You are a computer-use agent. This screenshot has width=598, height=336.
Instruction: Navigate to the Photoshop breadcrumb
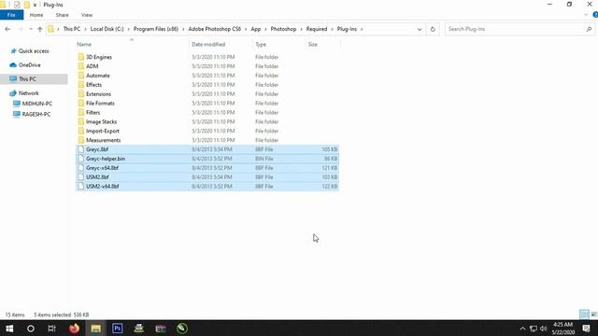pyautogui.click(x=283, y=29)
